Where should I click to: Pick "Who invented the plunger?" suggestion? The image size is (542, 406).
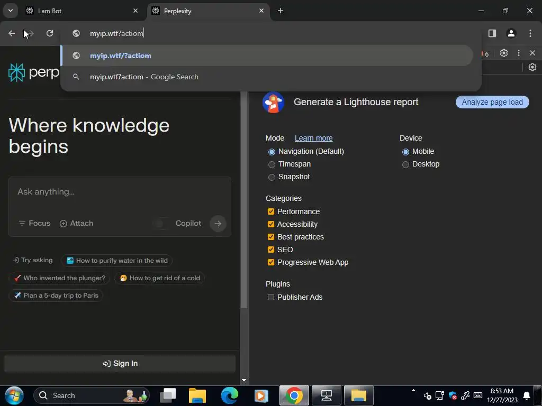[59, 278]
